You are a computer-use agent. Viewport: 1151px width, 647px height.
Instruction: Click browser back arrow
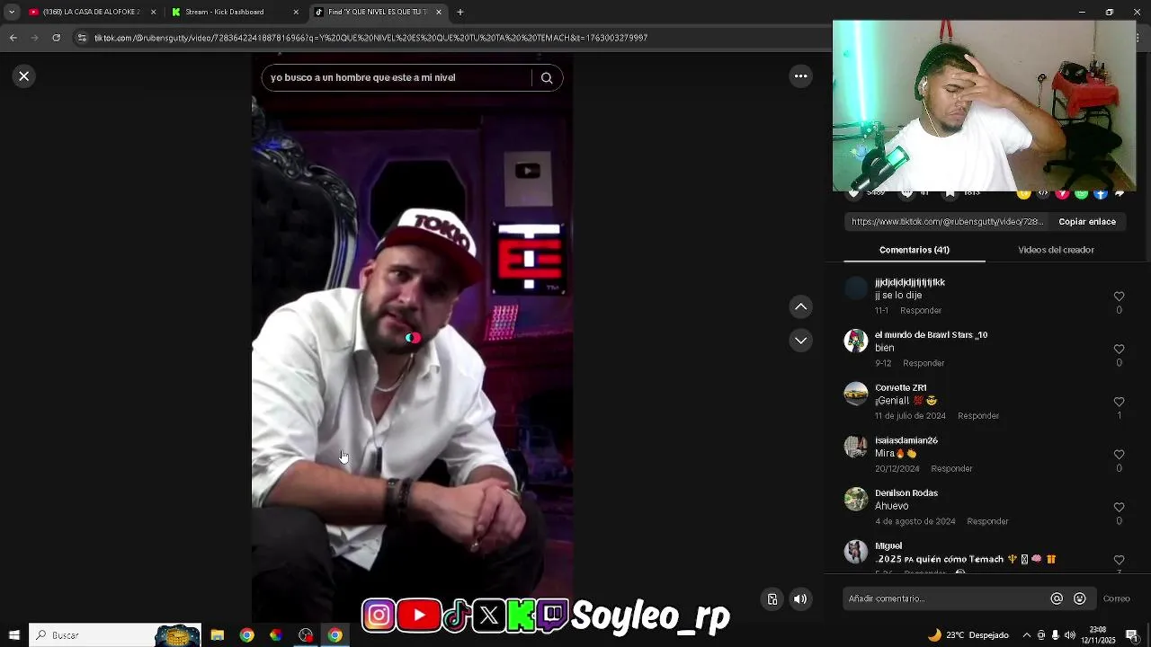(13, 38)
